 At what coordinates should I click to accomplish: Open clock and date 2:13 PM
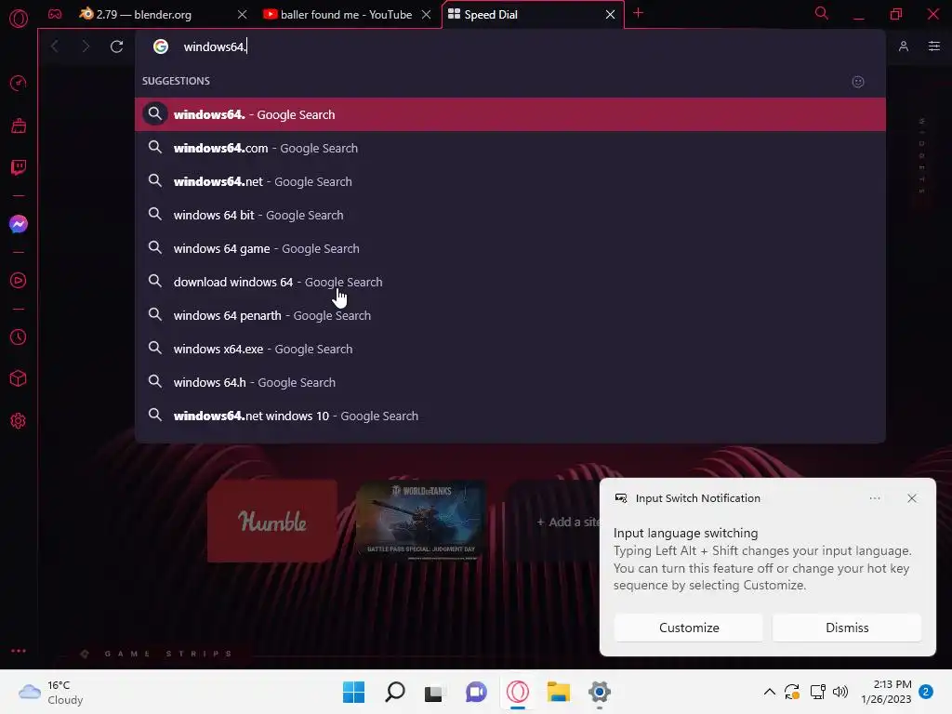(x=886, y=692)
